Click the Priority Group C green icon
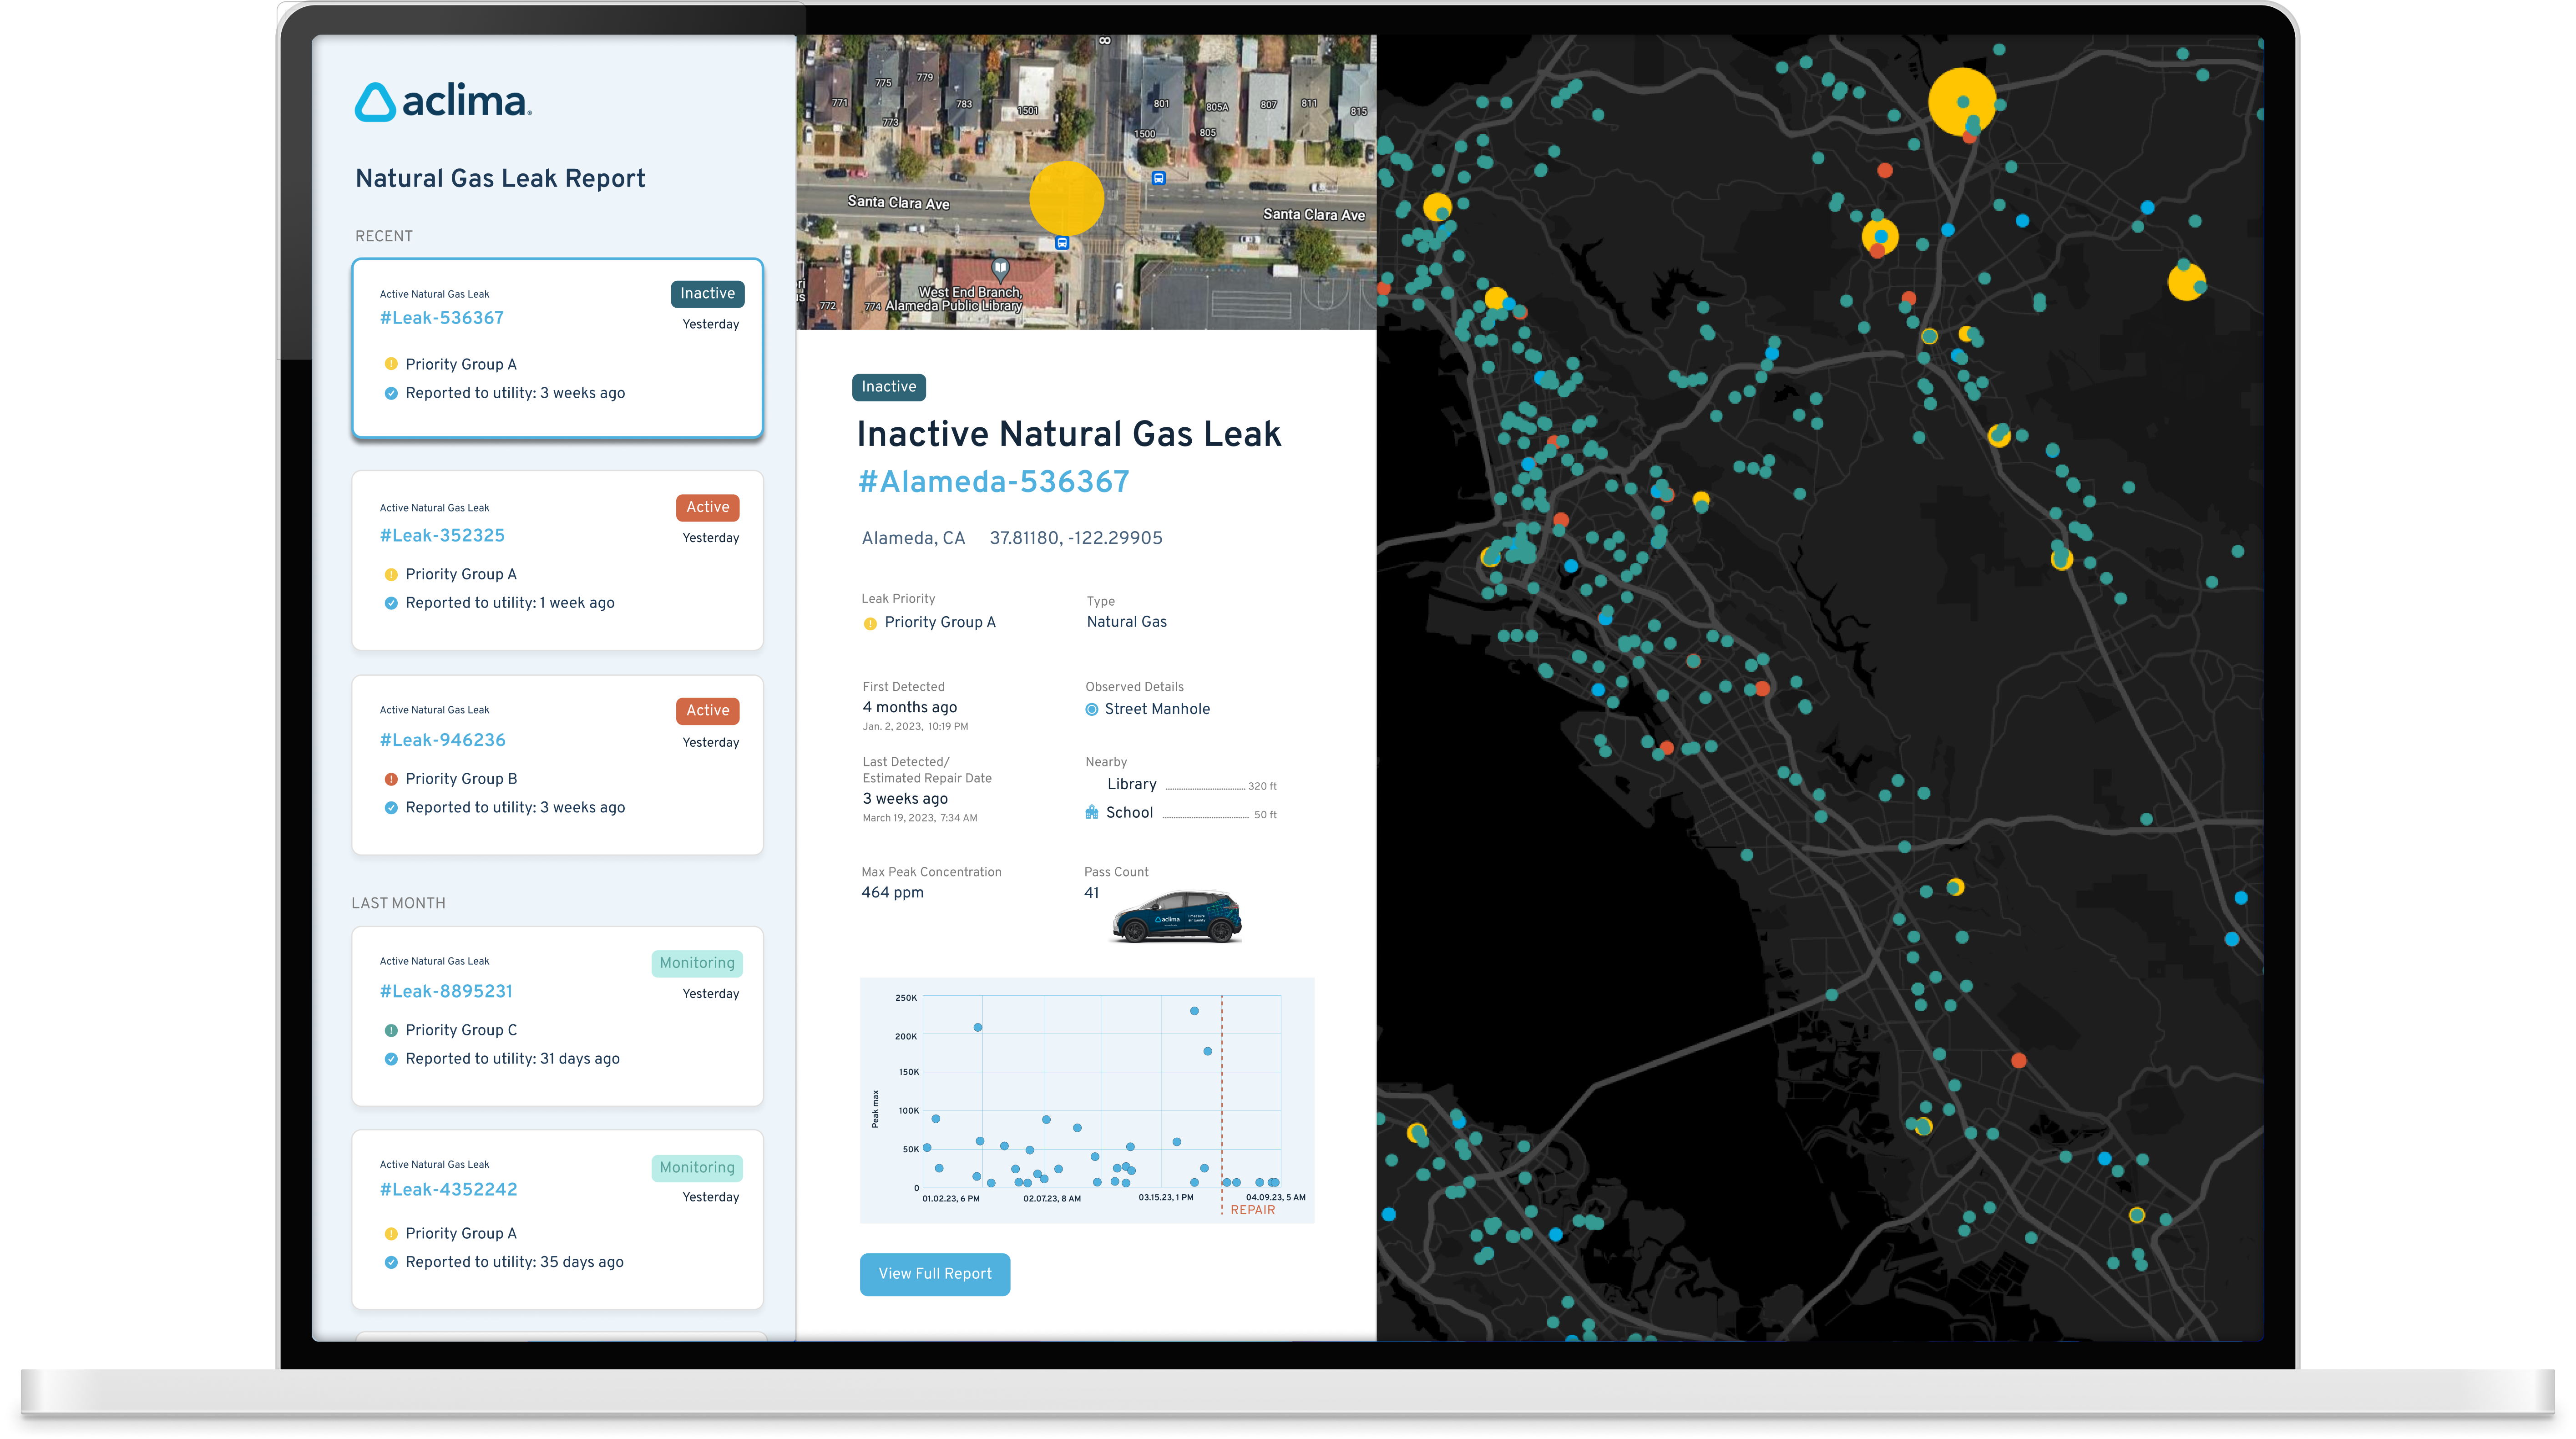The height and width of the screenshot is (1439, 2576). pos(391,1030)
